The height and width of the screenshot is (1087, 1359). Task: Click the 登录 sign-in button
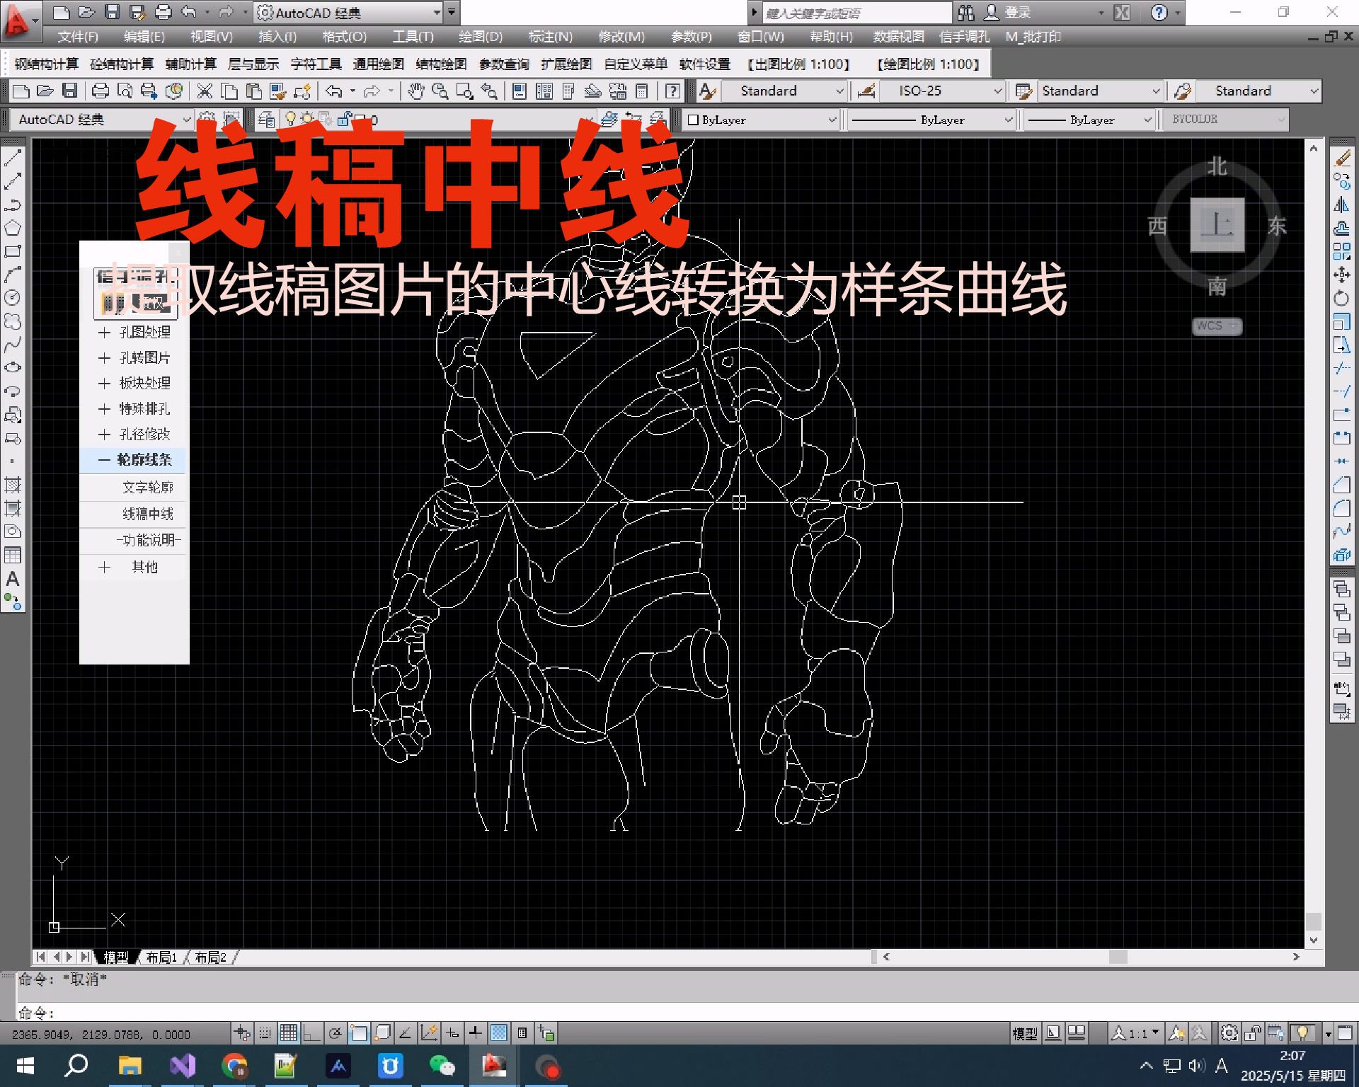pyautogui.click(x=1008, y=12)
